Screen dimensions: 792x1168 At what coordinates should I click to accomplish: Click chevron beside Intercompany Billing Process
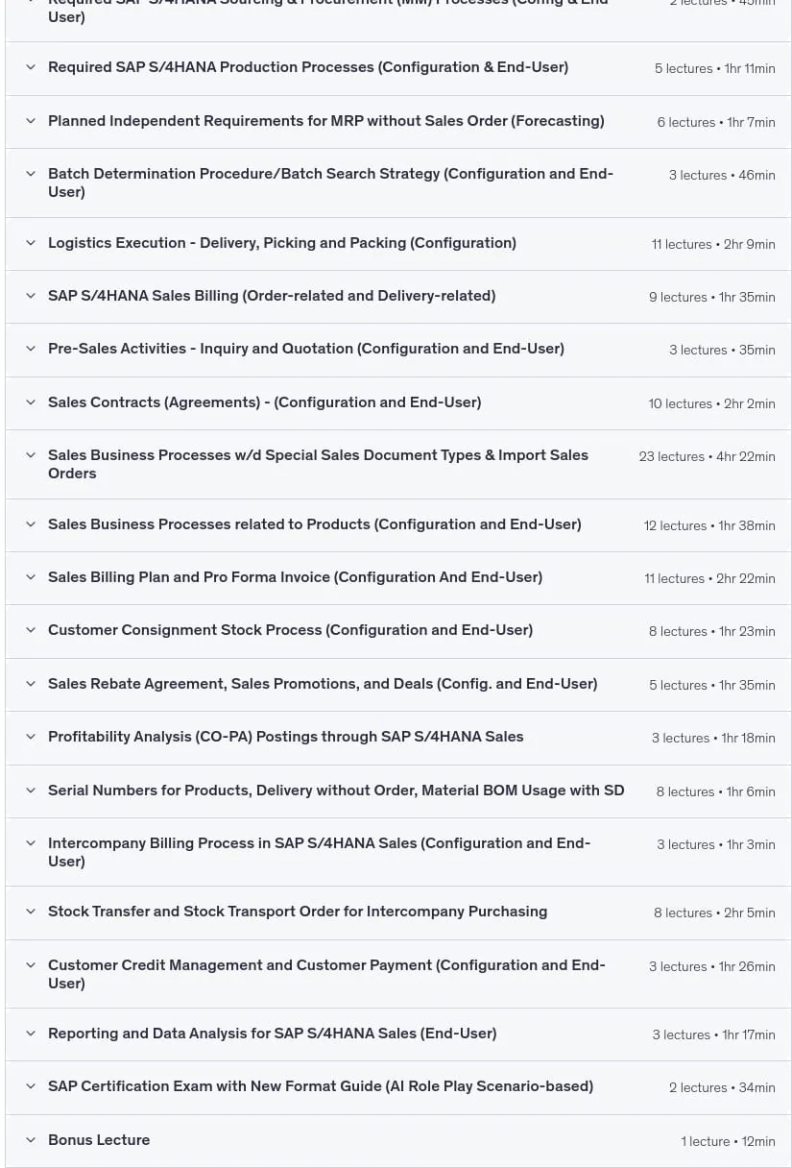[31, 843]
